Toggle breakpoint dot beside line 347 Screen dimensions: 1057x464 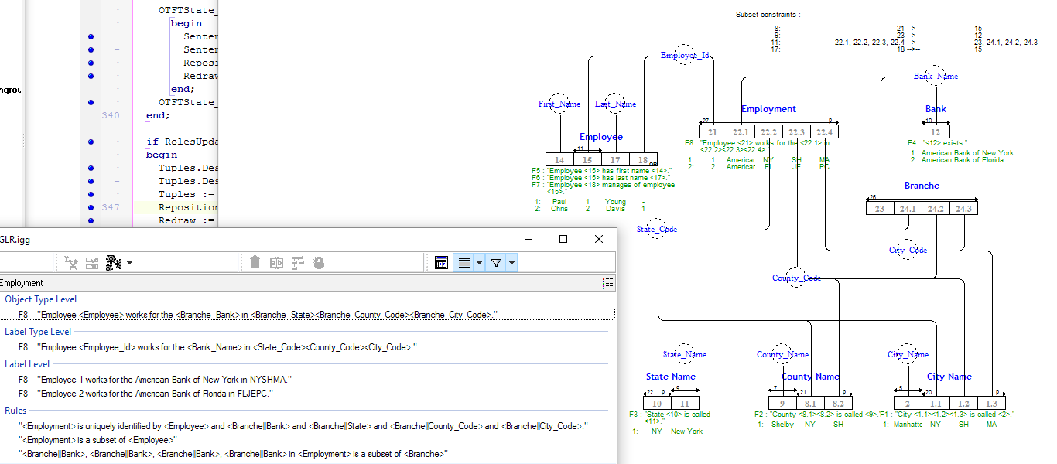[x=91, y=207]
